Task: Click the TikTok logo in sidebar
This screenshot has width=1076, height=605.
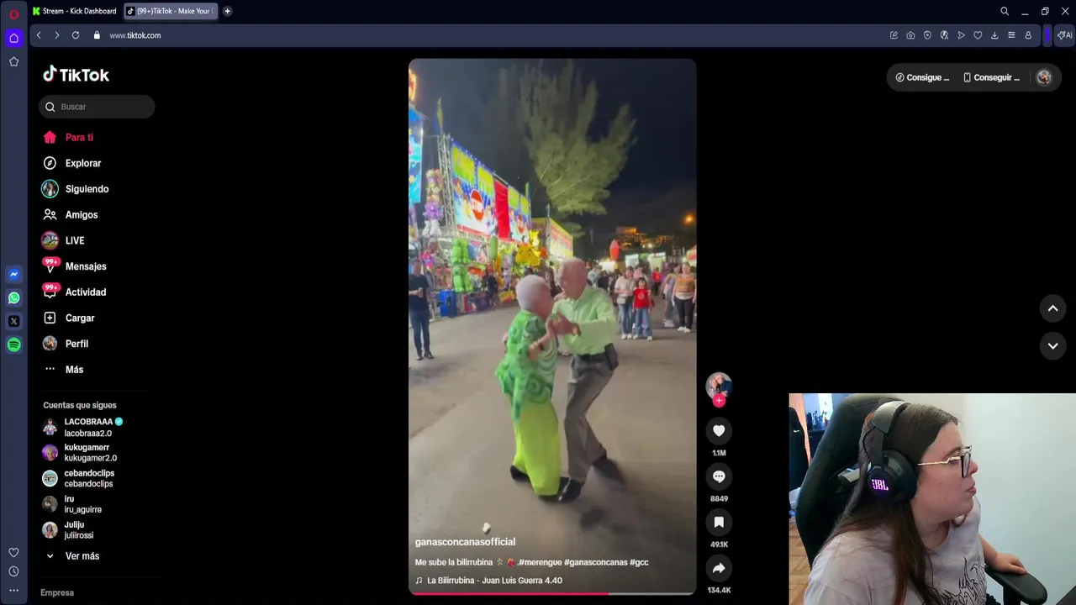Action: coord(76,75)
